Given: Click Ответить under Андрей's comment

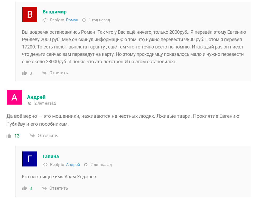Looking at the screenshot, I should [x=48, y=136].
